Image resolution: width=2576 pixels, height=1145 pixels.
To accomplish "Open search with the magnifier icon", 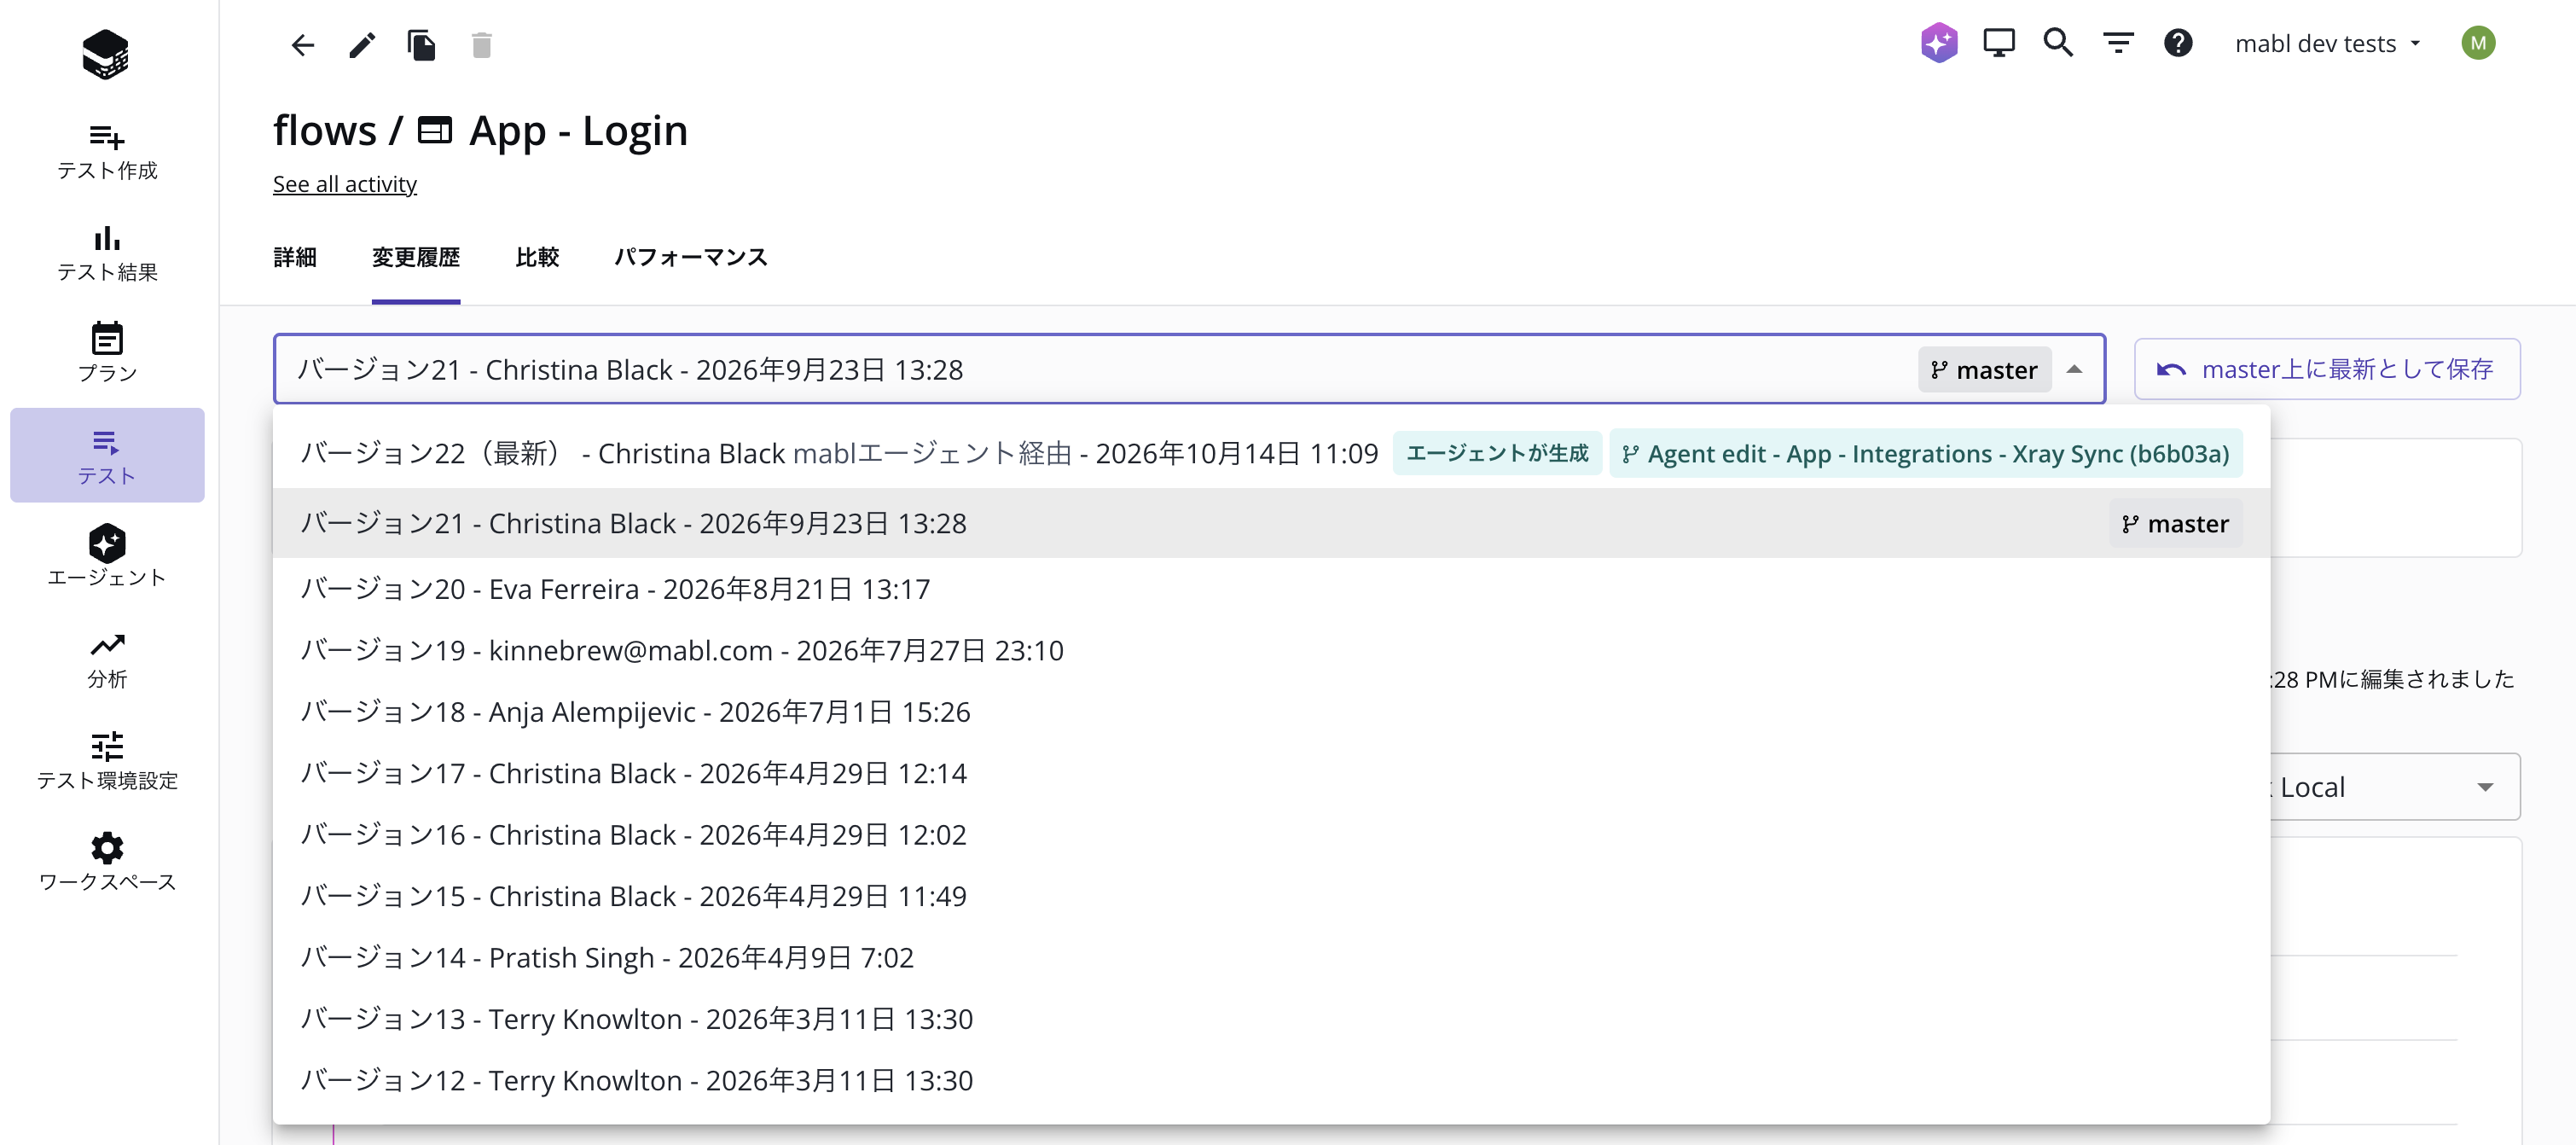I will pyautogui.click(x=2058, y=43).
